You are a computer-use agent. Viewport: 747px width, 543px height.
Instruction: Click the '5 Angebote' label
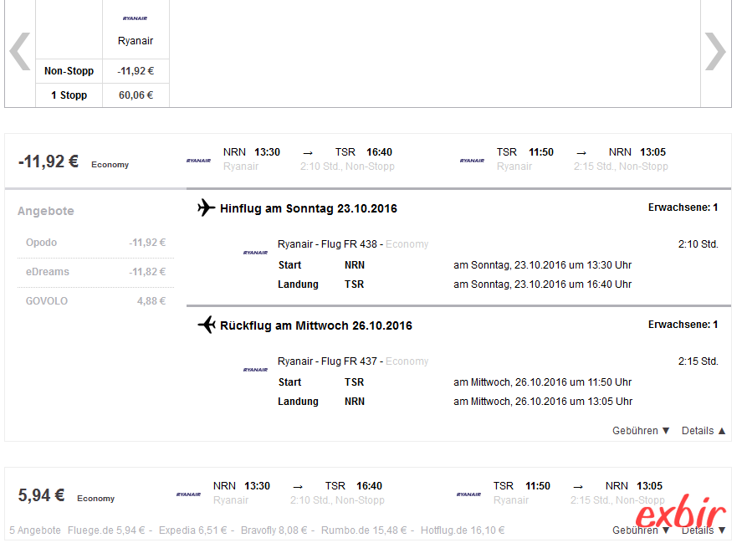tap(35, 530)
